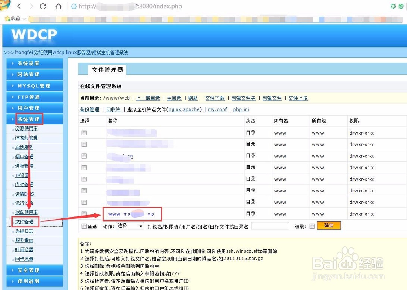Open 资源使用率 in sidebar
Image resolution: width=407 pixels, height=290 pixels.
click(x=26, y=129)
